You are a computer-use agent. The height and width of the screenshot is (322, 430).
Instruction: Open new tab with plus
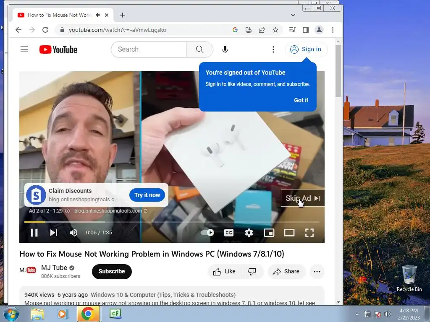click(123, 15)
